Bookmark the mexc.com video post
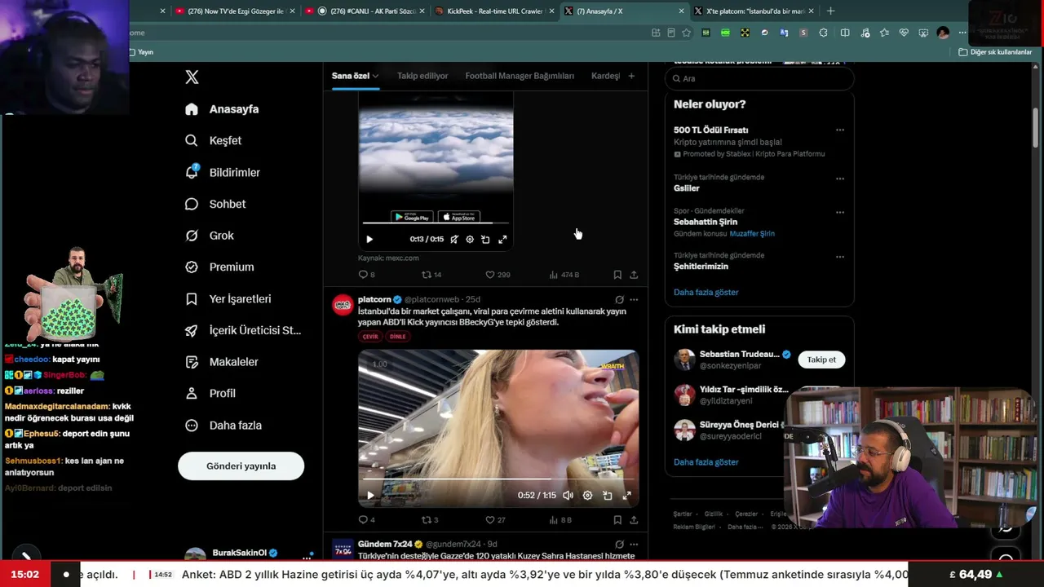Screen dimensions: 1044x587 click(x=617, y=275)
